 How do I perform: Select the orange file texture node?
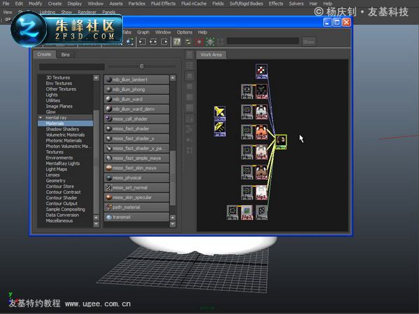pyautogui.click(x=261, y=132)
